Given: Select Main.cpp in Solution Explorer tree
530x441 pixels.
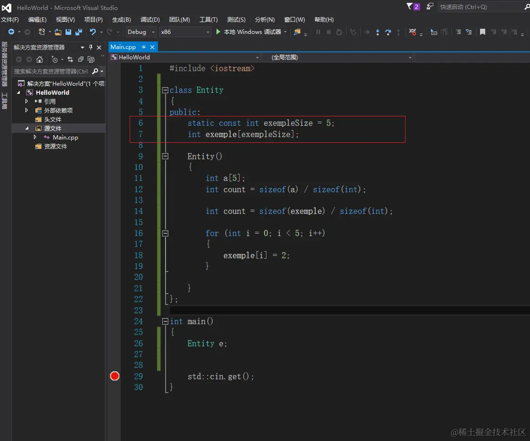Looking at the screenshot, I should pyautogui.click(x=65, y=138).
